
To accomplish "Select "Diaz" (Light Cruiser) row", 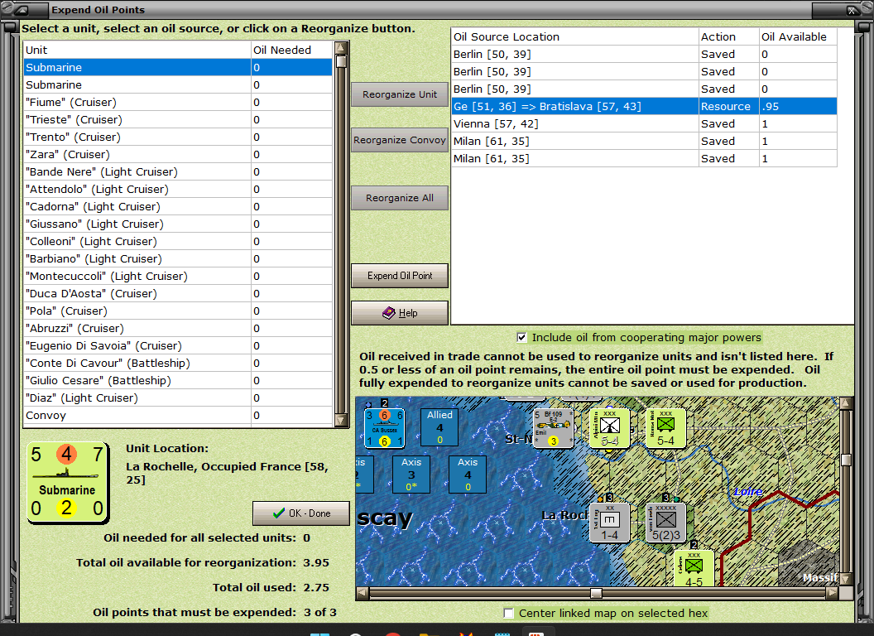I will click(x=178, y=397).
